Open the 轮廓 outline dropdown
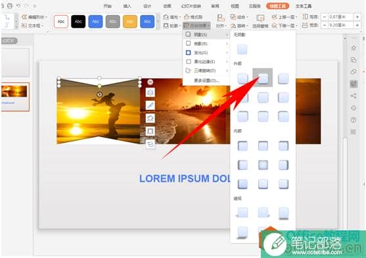This screenshot has width=366, height=258. [172, 26]
